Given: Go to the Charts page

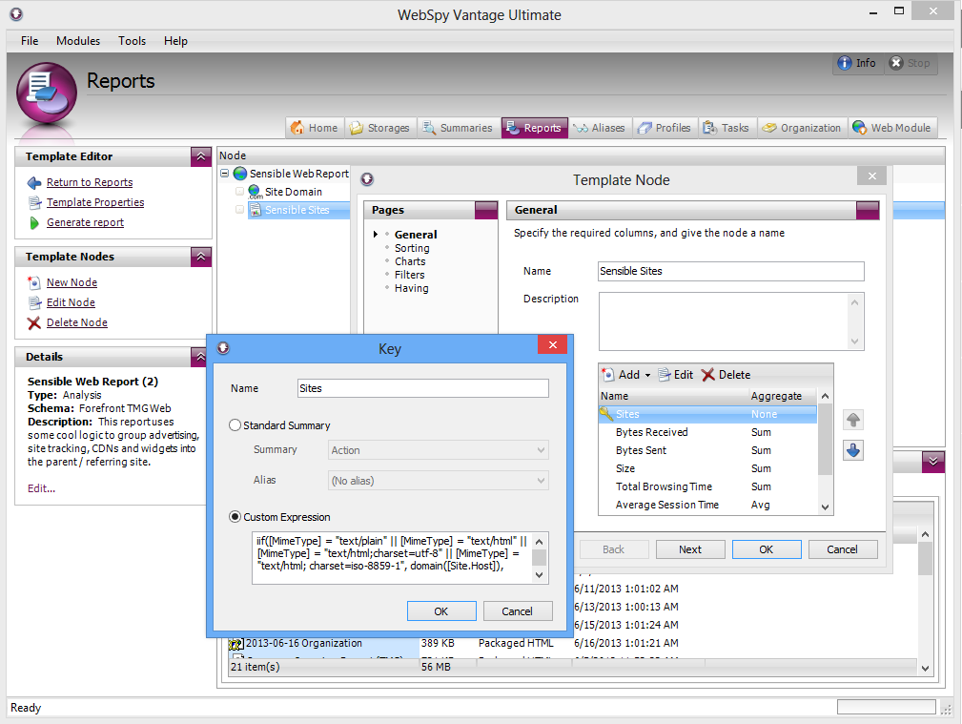Looking at the screenshot, I should point(410,261).
